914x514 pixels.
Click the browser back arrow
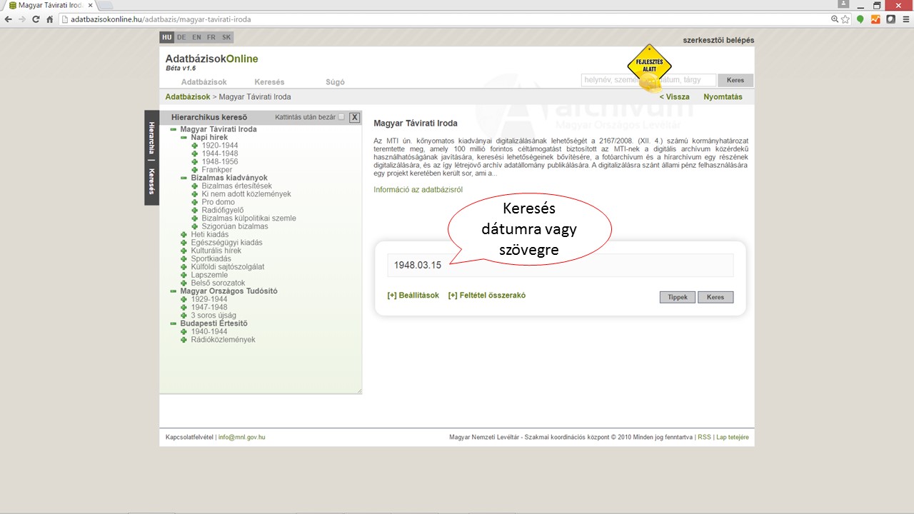click(9, 19)
